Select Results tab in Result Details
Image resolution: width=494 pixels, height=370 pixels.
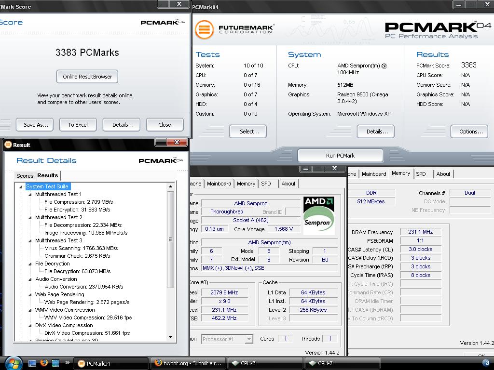tap(48, 175)
